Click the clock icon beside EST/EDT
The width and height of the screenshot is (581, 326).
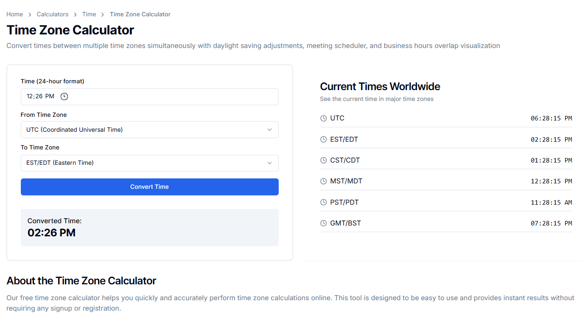point(323,139)
